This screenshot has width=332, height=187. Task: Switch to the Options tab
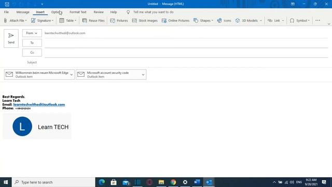(57, 12)
